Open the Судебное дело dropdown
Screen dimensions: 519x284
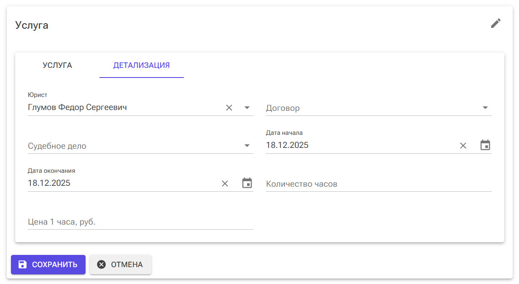click(247, 145)
